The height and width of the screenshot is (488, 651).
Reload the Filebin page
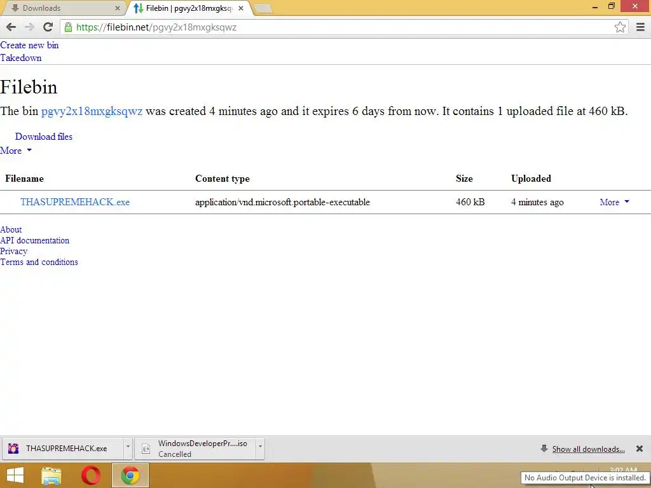[x=48, y=27]
